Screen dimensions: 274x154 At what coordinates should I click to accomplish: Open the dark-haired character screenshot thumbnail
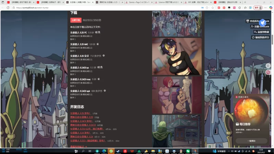click(x=177, y=56)
